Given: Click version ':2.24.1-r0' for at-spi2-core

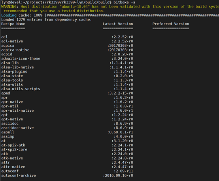Looking at the screenshot, I should point(122,150).
